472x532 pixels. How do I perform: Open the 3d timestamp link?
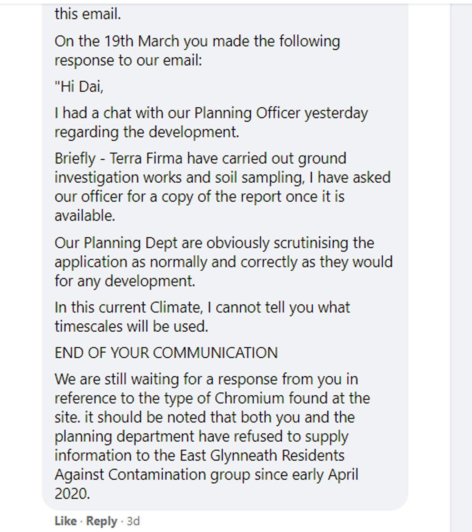133,521
